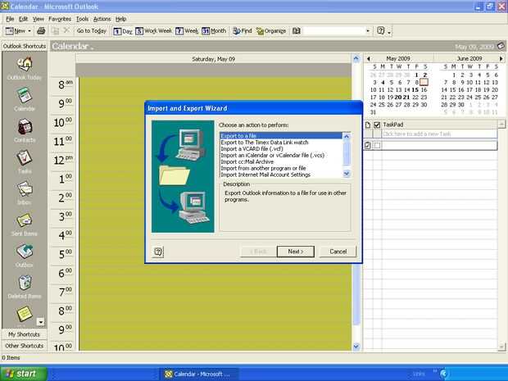This screenshot has width=508, height=381.
Task: Click the calendar icon in the banner's right corner
Action: [x=501, y=46]
